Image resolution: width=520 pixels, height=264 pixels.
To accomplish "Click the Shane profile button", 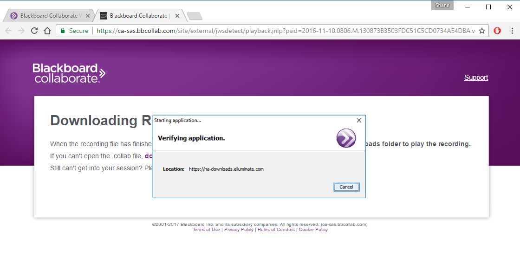I will click(x=442, y=5).
